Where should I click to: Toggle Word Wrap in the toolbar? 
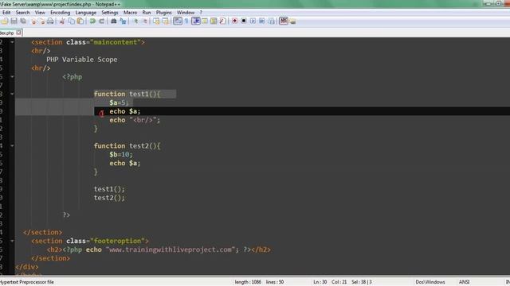click(178, 21)
